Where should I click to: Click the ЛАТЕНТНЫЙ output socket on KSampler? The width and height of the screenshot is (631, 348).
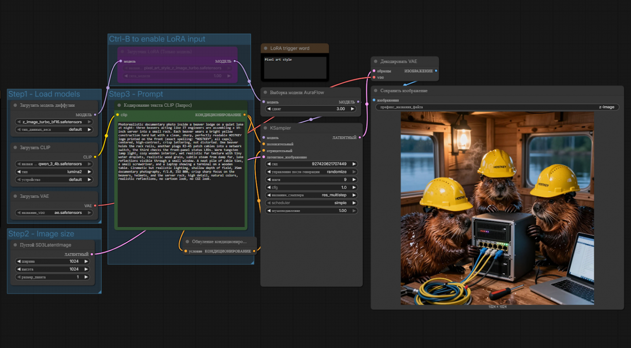tap(360, 138)
